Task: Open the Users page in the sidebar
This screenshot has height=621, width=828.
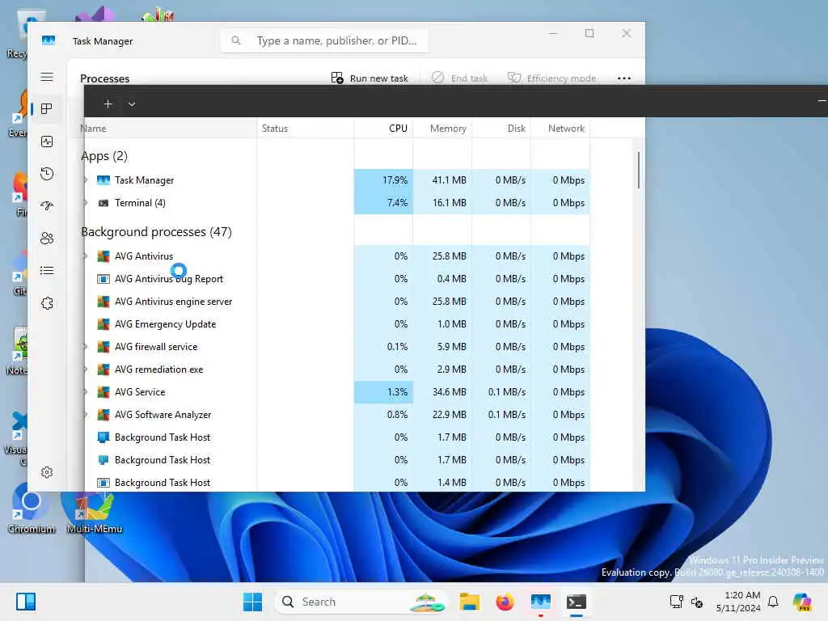Action: (46, 239)
